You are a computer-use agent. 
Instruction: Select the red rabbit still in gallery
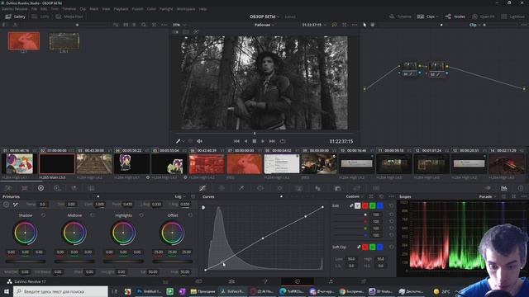24,41
